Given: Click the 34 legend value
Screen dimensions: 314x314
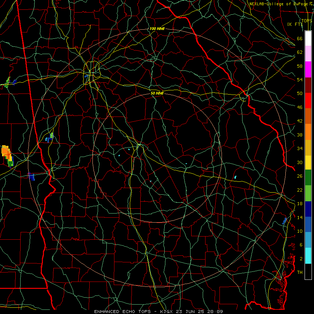Looking at the screenshot, I should (x=300, y=149).
